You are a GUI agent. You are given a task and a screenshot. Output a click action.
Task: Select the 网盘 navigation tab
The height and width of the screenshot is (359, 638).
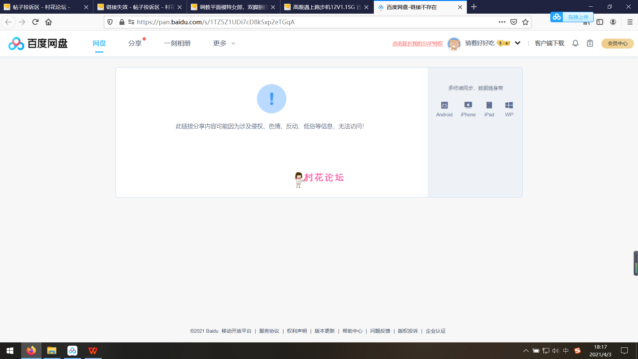coord(99,44)
